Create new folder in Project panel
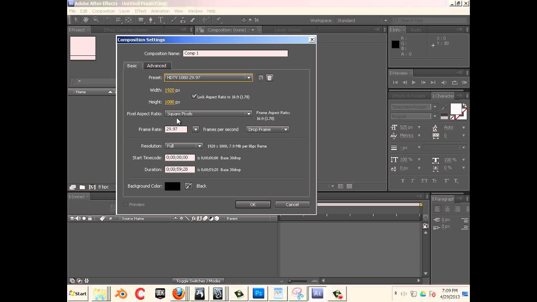 (82, 187)
